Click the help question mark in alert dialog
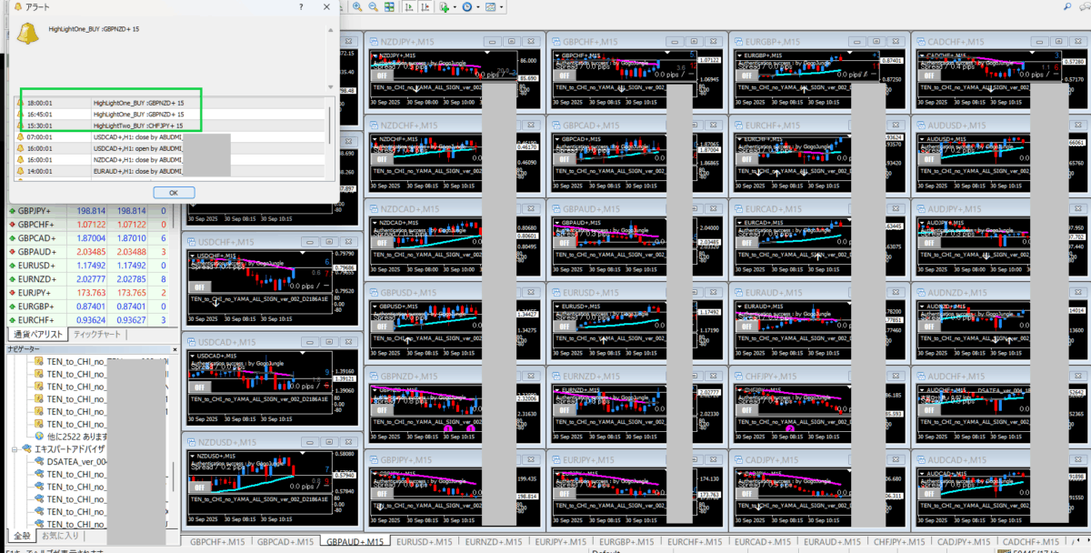The width and height of the screenshot is (1091, 553). [301, 6]
